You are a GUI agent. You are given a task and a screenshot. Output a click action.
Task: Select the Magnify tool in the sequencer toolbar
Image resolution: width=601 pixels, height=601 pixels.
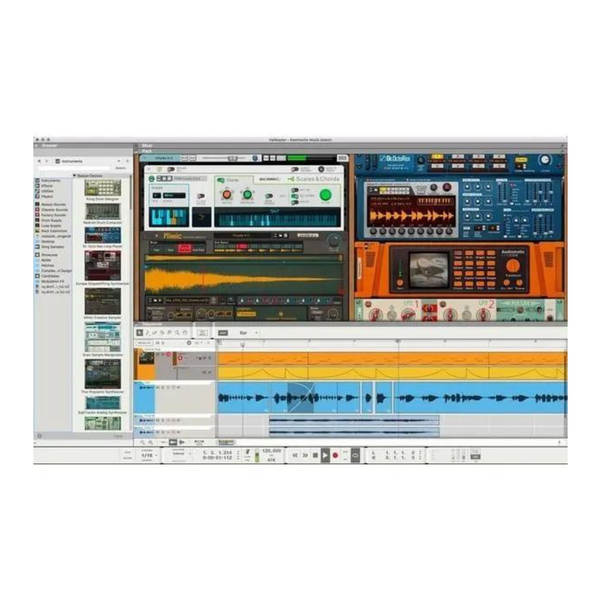(177, 333)
